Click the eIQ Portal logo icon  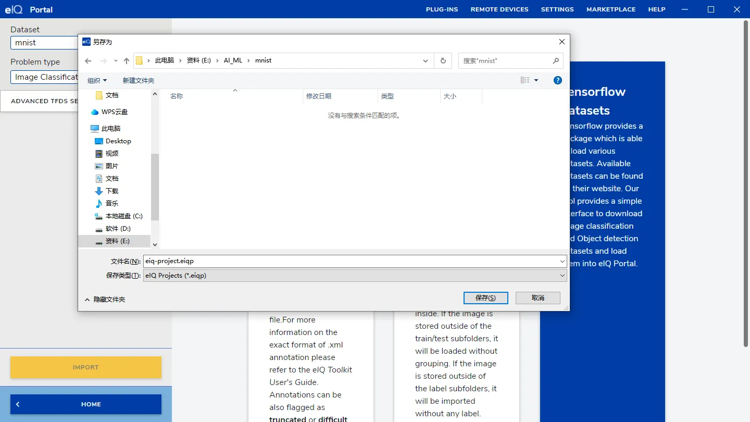[x=12, y=9]
